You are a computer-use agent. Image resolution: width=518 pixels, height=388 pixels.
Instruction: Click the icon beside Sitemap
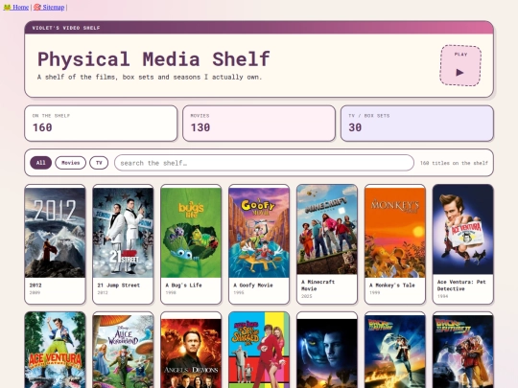pos(37,7)
